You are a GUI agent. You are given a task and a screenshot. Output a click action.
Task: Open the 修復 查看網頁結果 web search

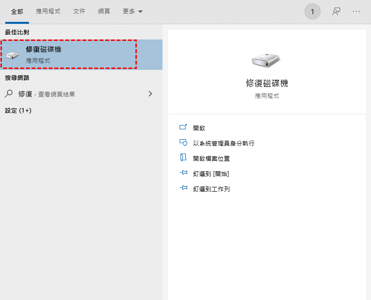pyautogui.click(x=47, y=94)
